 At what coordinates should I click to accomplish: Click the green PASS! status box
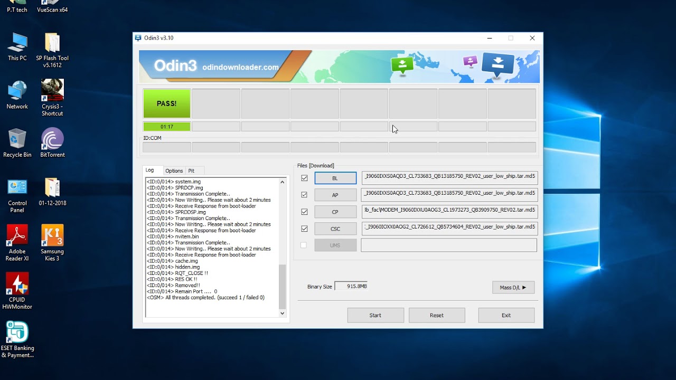pos(167,103)
